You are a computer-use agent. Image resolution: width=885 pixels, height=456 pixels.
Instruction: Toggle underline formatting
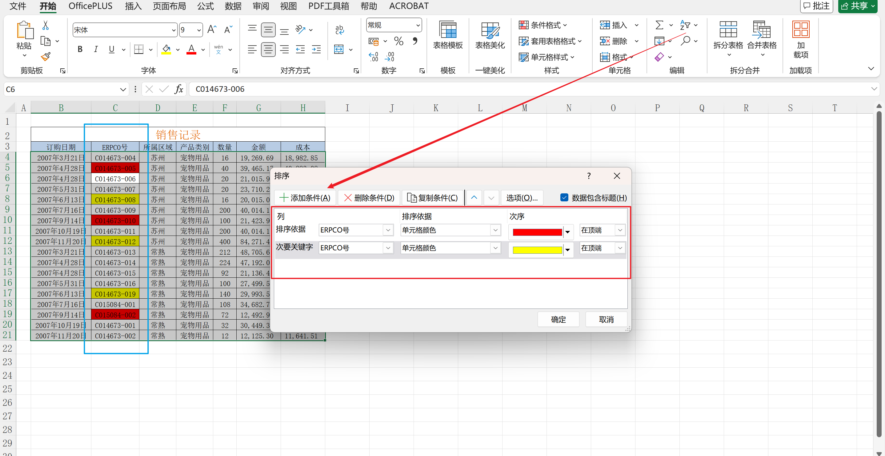tap(111, 49)
